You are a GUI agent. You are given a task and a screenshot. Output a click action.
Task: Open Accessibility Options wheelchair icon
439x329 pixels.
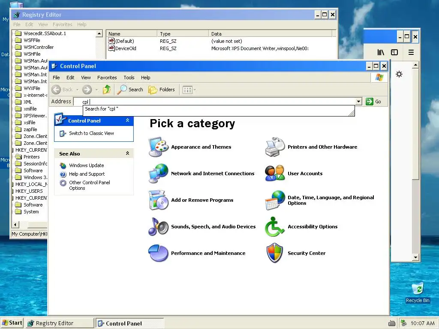(275, 227)
